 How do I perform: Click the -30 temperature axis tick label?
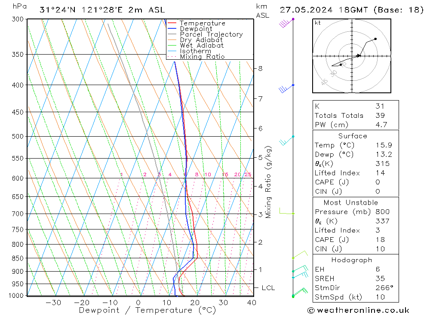click(x=53, y=303)
